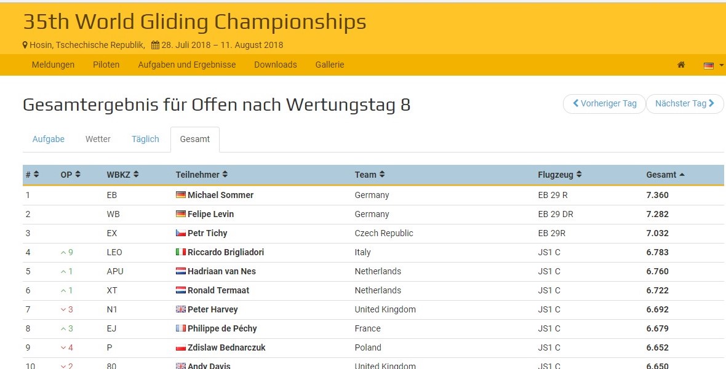The width and height of the screenshot is (726, 369).
Task: Switch to the Aufgabe tab
Action: pos(48,139)
